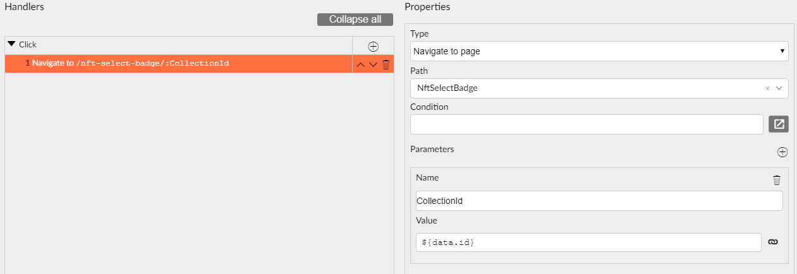Expand the Path dropdown chevron
The height and width of the screenshot is (274, 797).
click(779, 88)
